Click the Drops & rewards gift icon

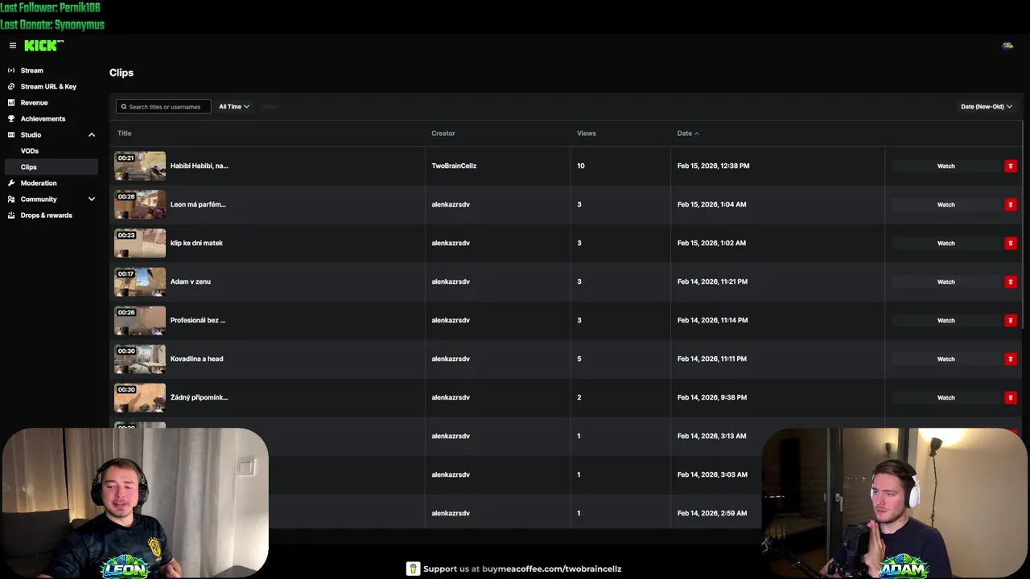pyautogui.click(x=11, y=216)
